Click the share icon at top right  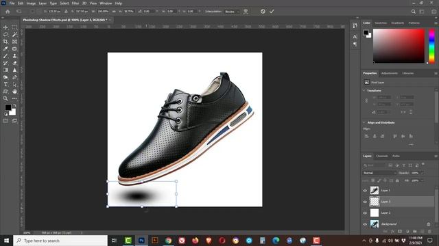[434, 12]
